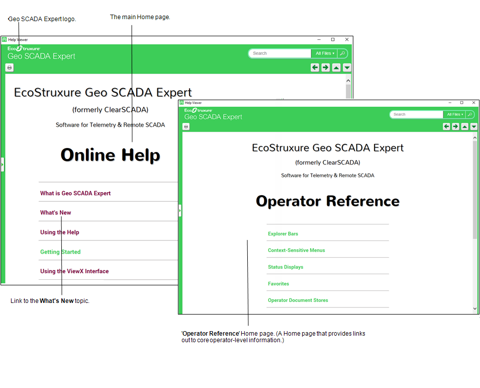Minimize the Online Help window

319,40
